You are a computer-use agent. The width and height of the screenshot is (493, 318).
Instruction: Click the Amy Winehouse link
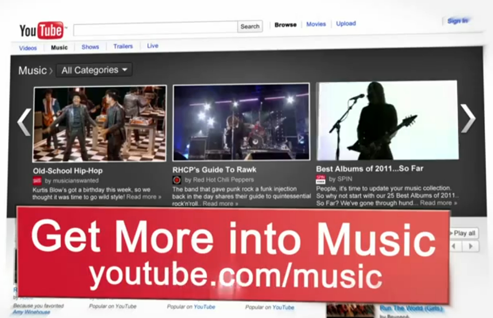pyautogui.click(x=31, y=312)
